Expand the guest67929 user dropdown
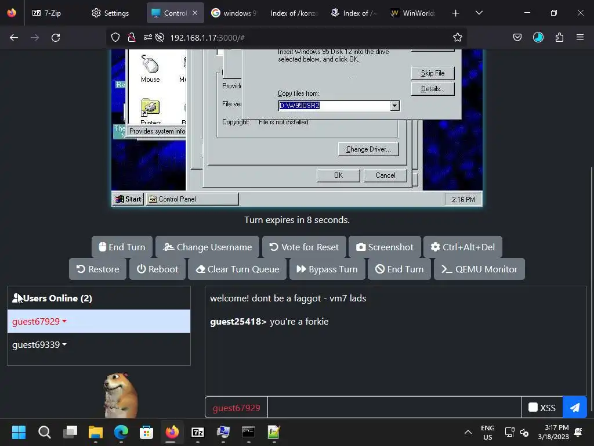594x446 pixels. coord(39,322)
